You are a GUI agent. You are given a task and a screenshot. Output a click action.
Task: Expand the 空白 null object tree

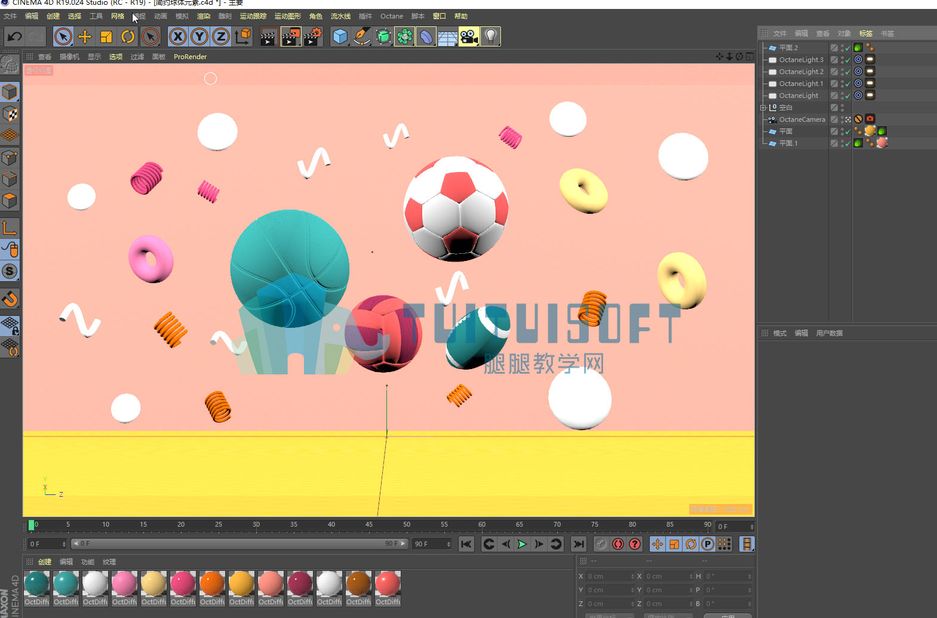(763, 107)
